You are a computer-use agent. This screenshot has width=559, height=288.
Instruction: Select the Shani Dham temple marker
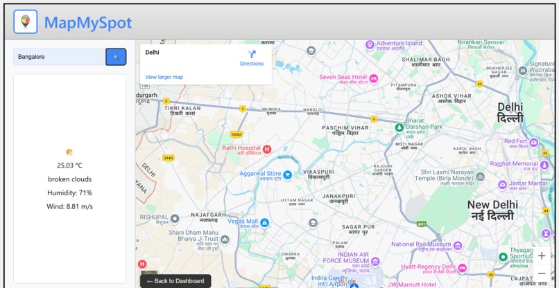click(225, 240)
